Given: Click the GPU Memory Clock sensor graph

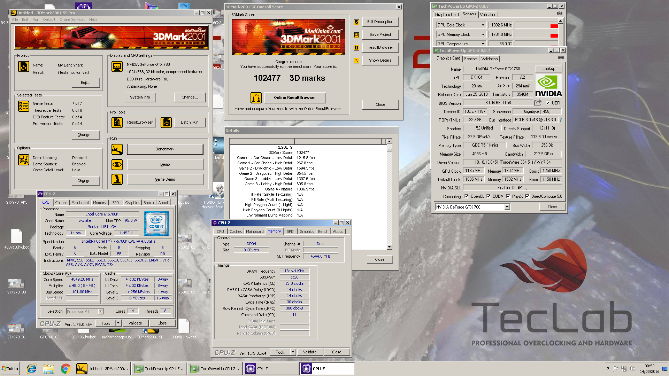Looking at the screenshot, I should coord(537,34).
